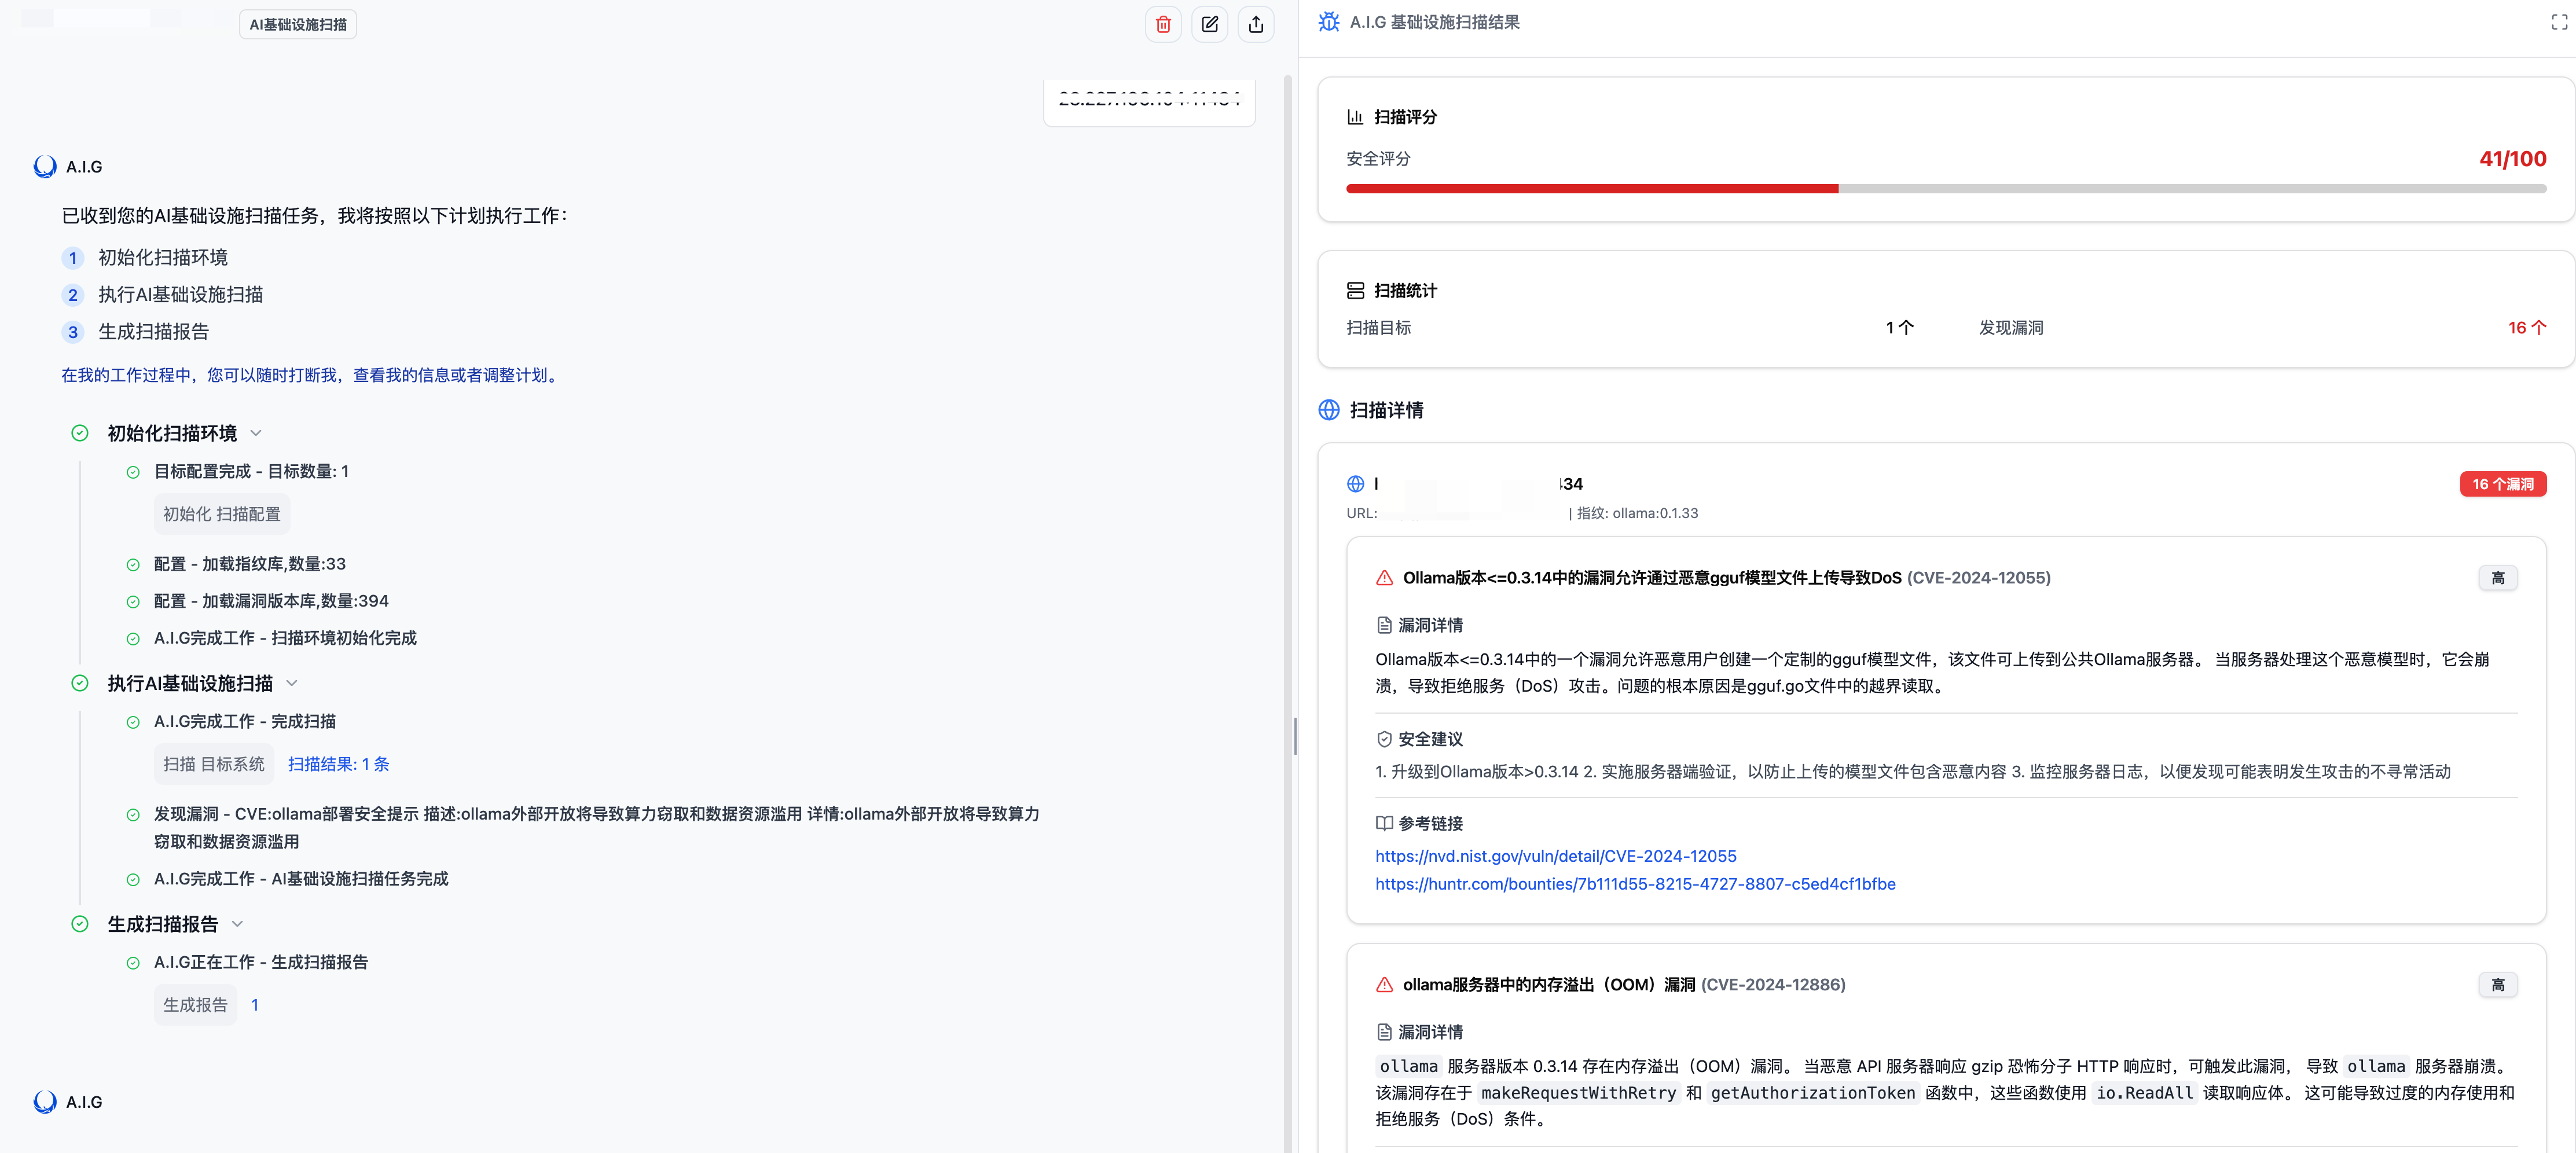Image resolution: width=2576 pixels, height=1153 pixels.
Task: Click 扫描结果: 1 条 link
Action: pos(339,764)
